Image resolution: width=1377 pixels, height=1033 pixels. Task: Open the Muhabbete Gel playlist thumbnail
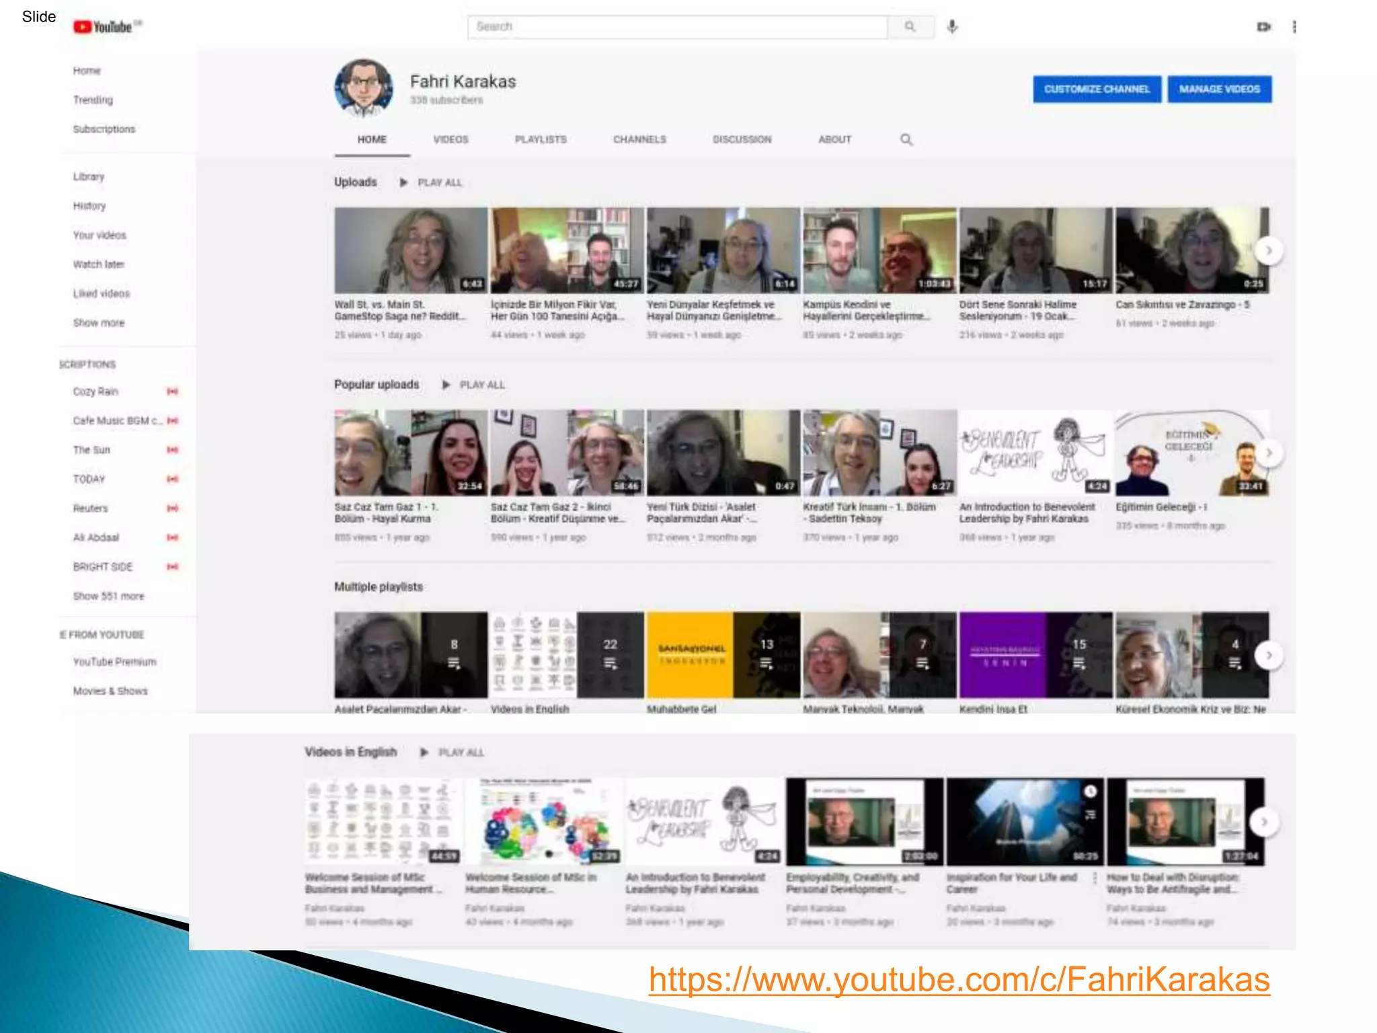click(x=723, y=655)
